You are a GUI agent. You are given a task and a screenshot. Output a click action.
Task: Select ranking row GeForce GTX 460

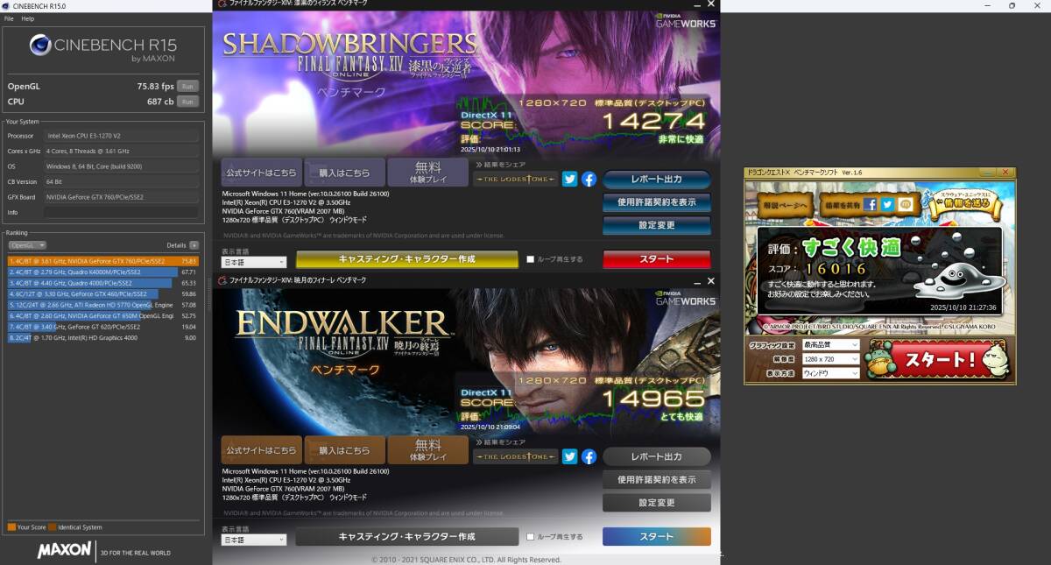[x=102, y=293]
